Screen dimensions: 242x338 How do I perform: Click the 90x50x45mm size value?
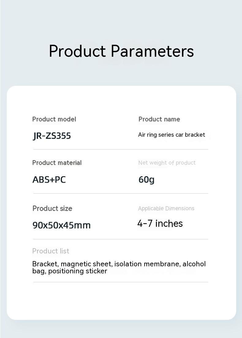62,225
